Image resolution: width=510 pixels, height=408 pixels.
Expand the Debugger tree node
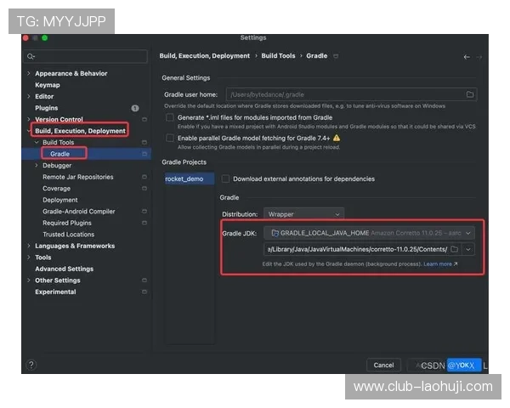pyautogui.click(x=36, y=166)
